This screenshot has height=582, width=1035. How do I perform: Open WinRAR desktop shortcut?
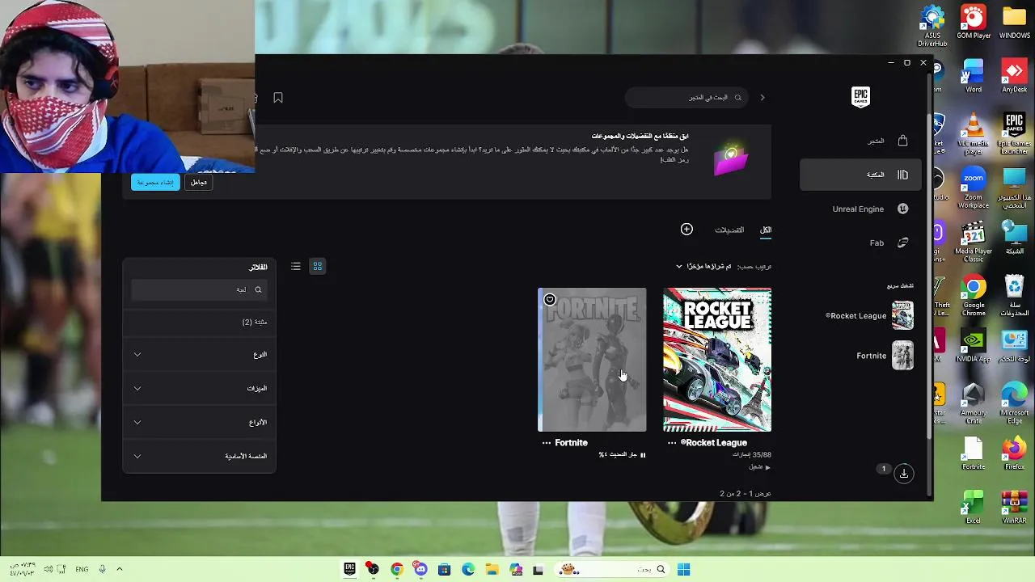[1015, 508]
